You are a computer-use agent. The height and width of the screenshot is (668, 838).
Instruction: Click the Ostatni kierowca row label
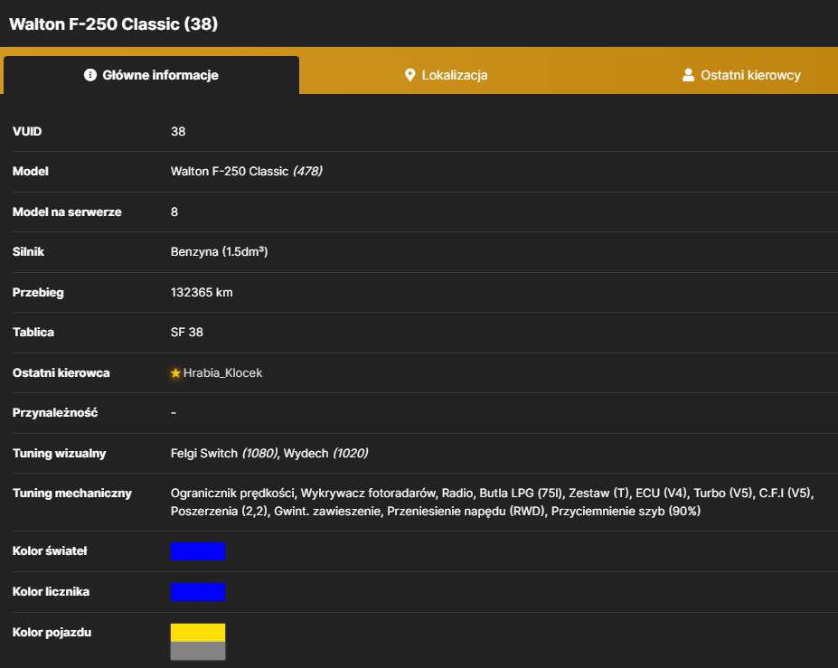coord(61,373)
